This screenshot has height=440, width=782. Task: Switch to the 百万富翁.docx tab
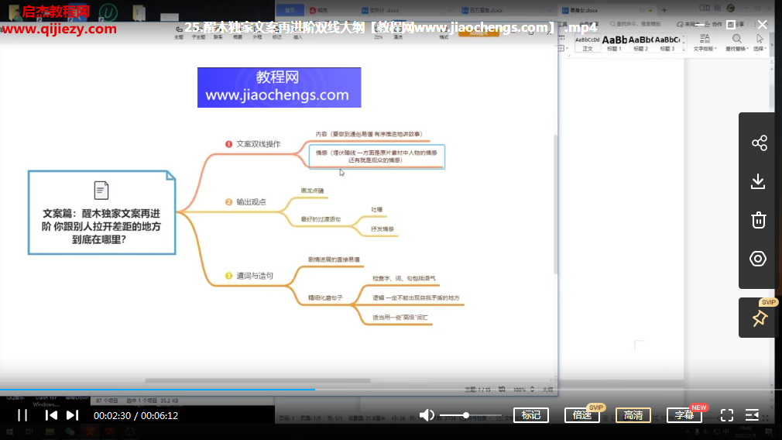tap(482, 10)
